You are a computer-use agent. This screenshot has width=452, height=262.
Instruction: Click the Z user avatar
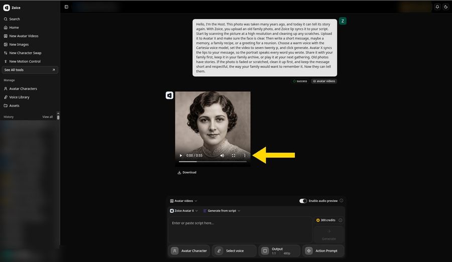pyautogui.click(x=343, y=21)
